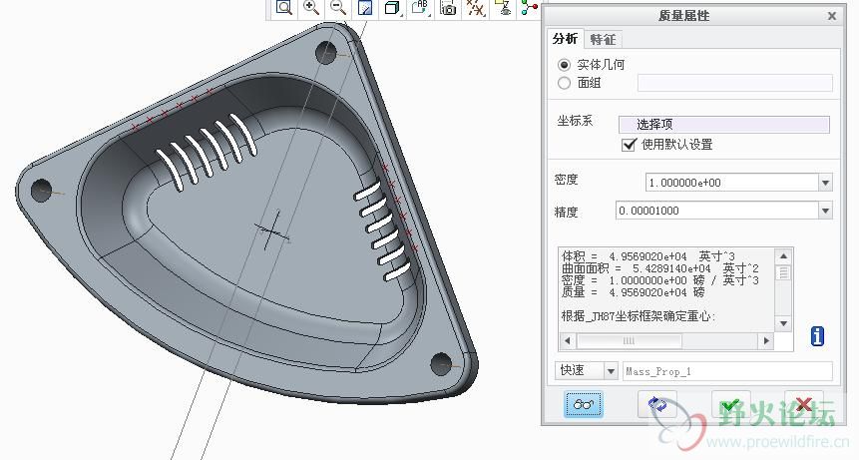Click the Zoom In magnifier icon
This screenshot has height=460, width=859.
click(x=311, y=8)
